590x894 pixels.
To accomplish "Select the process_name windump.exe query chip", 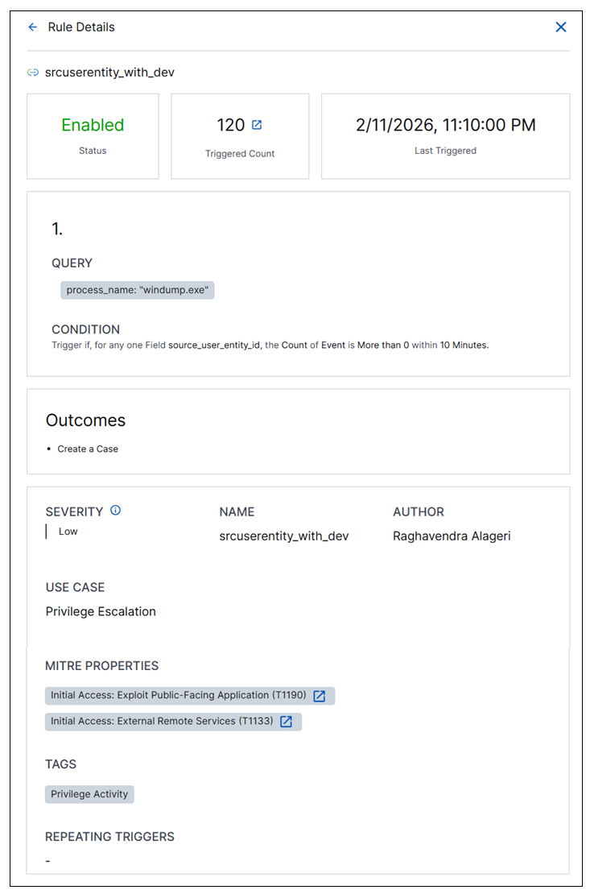I will point(137,290).
